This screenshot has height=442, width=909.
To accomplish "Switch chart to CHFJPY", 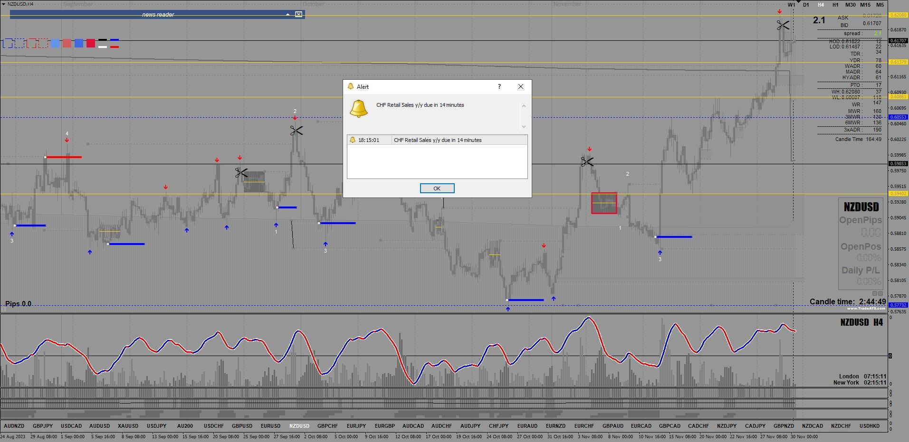I will (499, 426).
